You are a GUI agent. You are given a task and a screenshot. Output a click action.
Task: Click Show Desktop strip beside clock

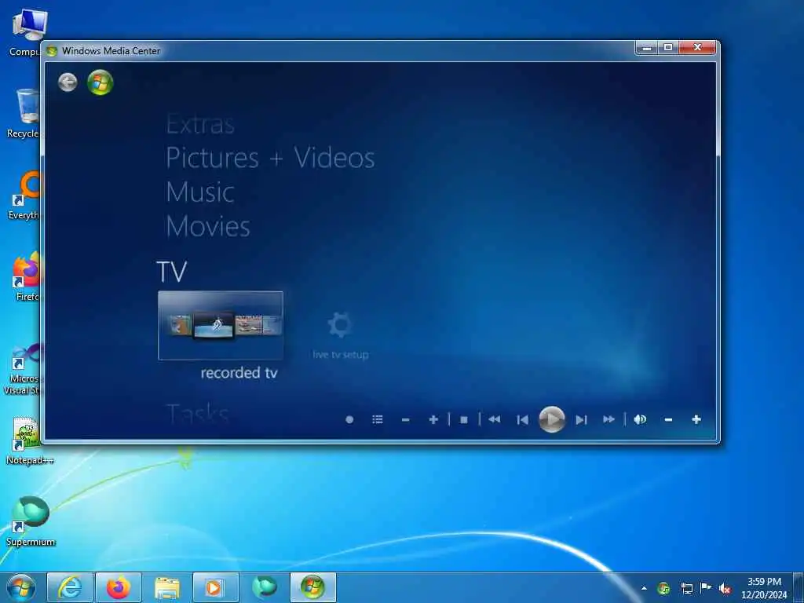coord(799,587)
